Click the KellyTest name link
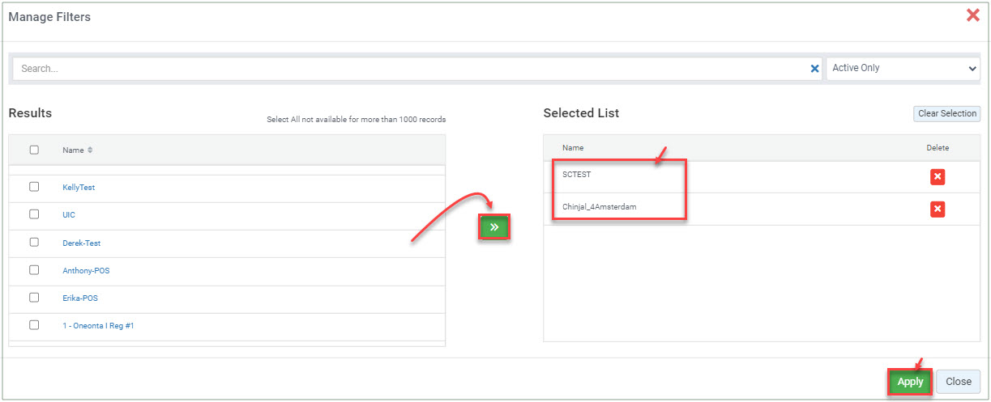 79,188
